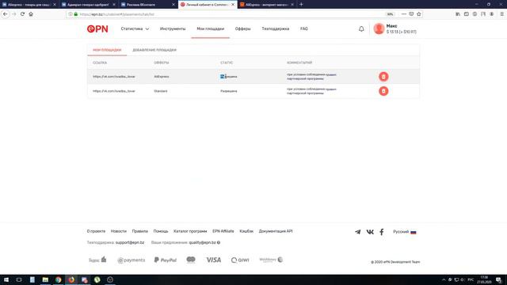Open the Инструменты menu item
The height and width of the screenshot is (285, 507).
coord(173,28)
